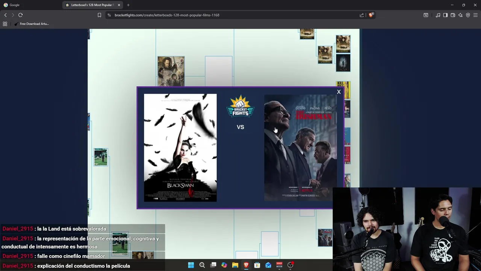Go back to previous page
This screenshot has height=271, width=481.
[x=5, y=15]
